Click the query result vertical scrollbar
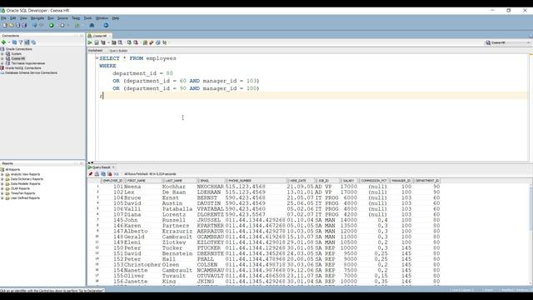The width and height of the screenshot is (533, 300). [x=531, y=235]
